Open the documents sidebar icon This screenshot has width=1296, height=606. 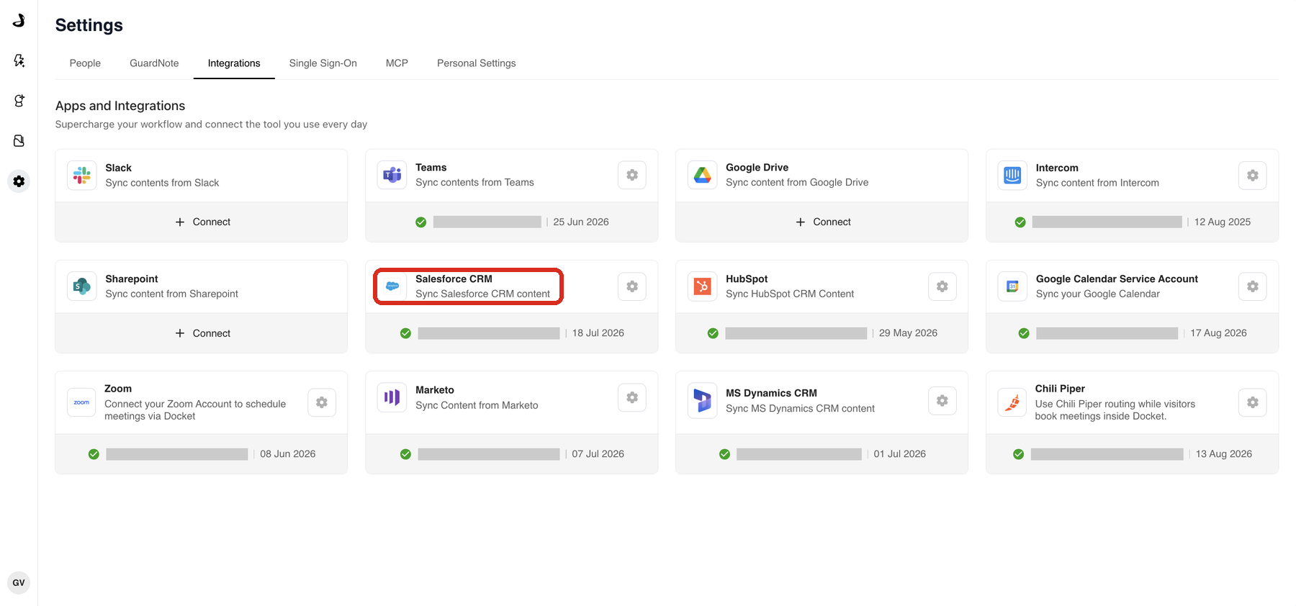click(19, 141)
